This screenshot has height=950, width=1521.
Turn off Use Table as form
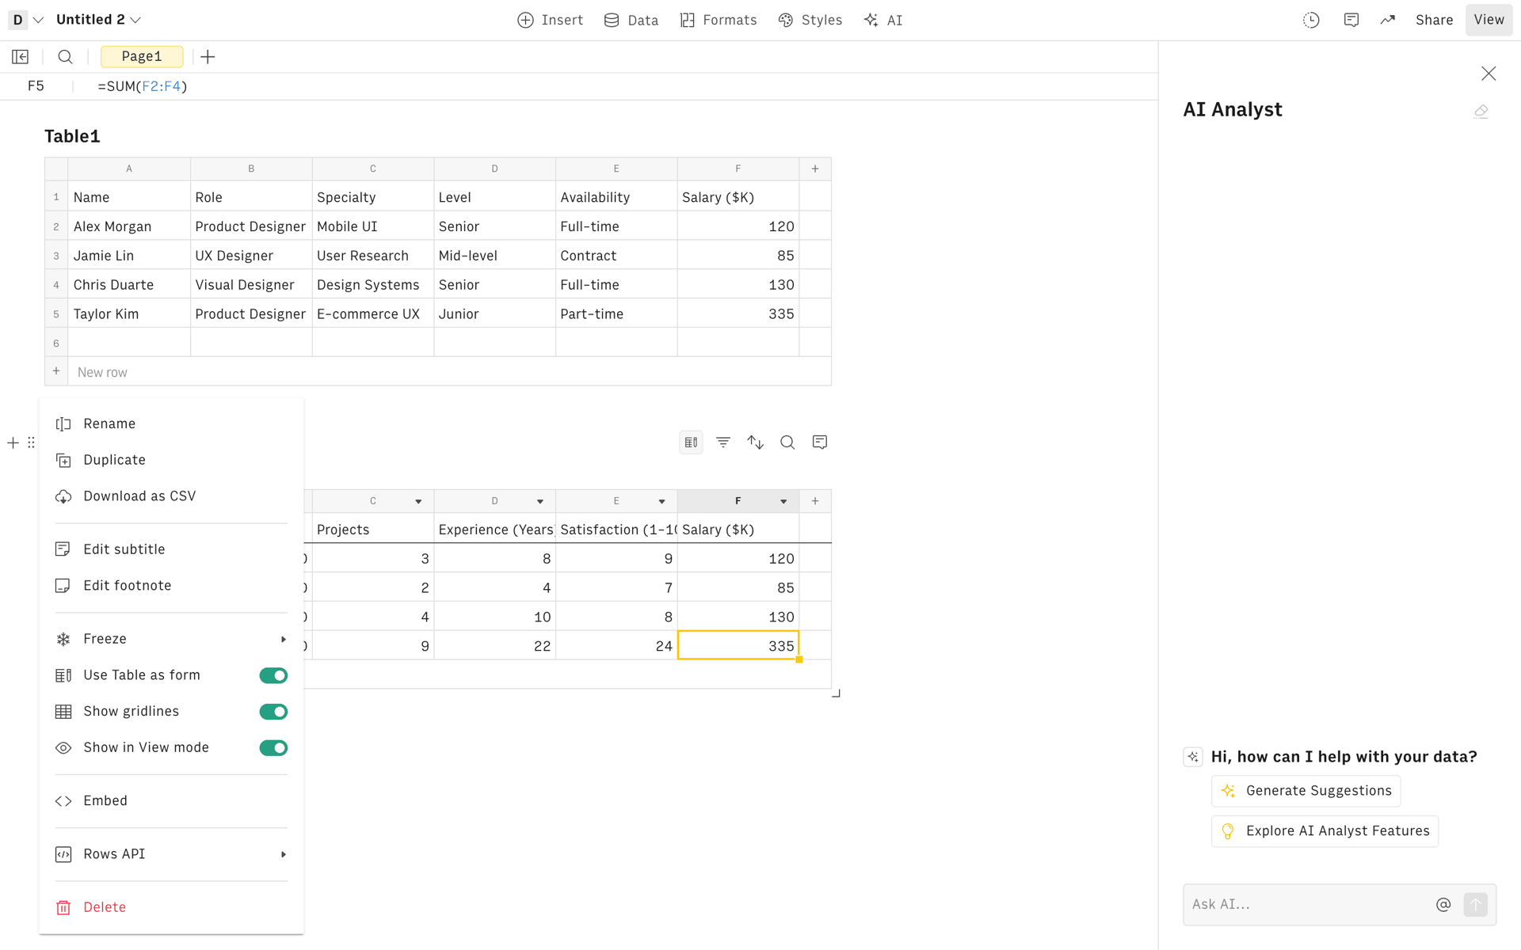point(273,675)
